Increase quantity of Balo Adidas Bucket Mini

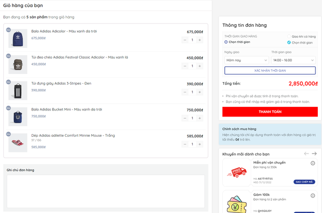pos(200,118)
